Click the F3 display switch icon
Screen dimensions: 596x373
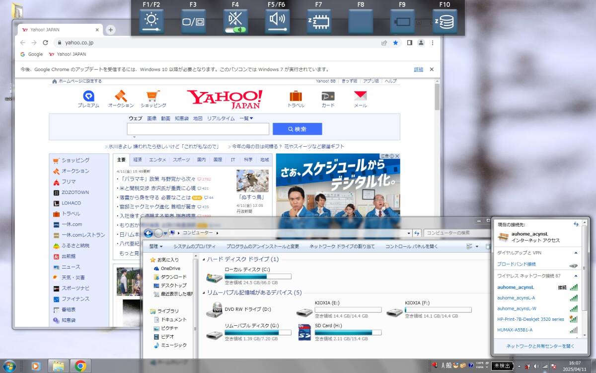[193, 22]
